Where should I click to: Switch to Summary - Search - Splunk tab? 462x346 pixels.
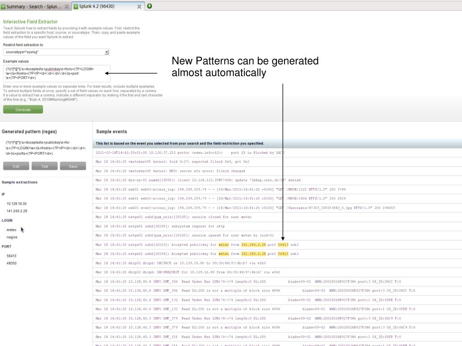pos(33,6)
